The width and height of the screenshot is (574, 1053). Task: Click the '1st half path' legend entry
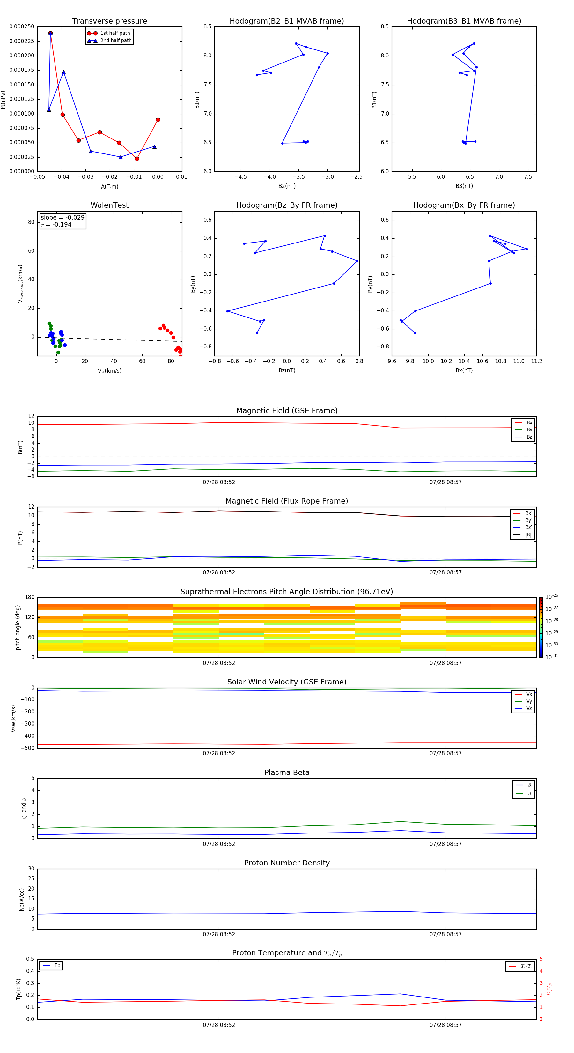click(x=109, y=33)
